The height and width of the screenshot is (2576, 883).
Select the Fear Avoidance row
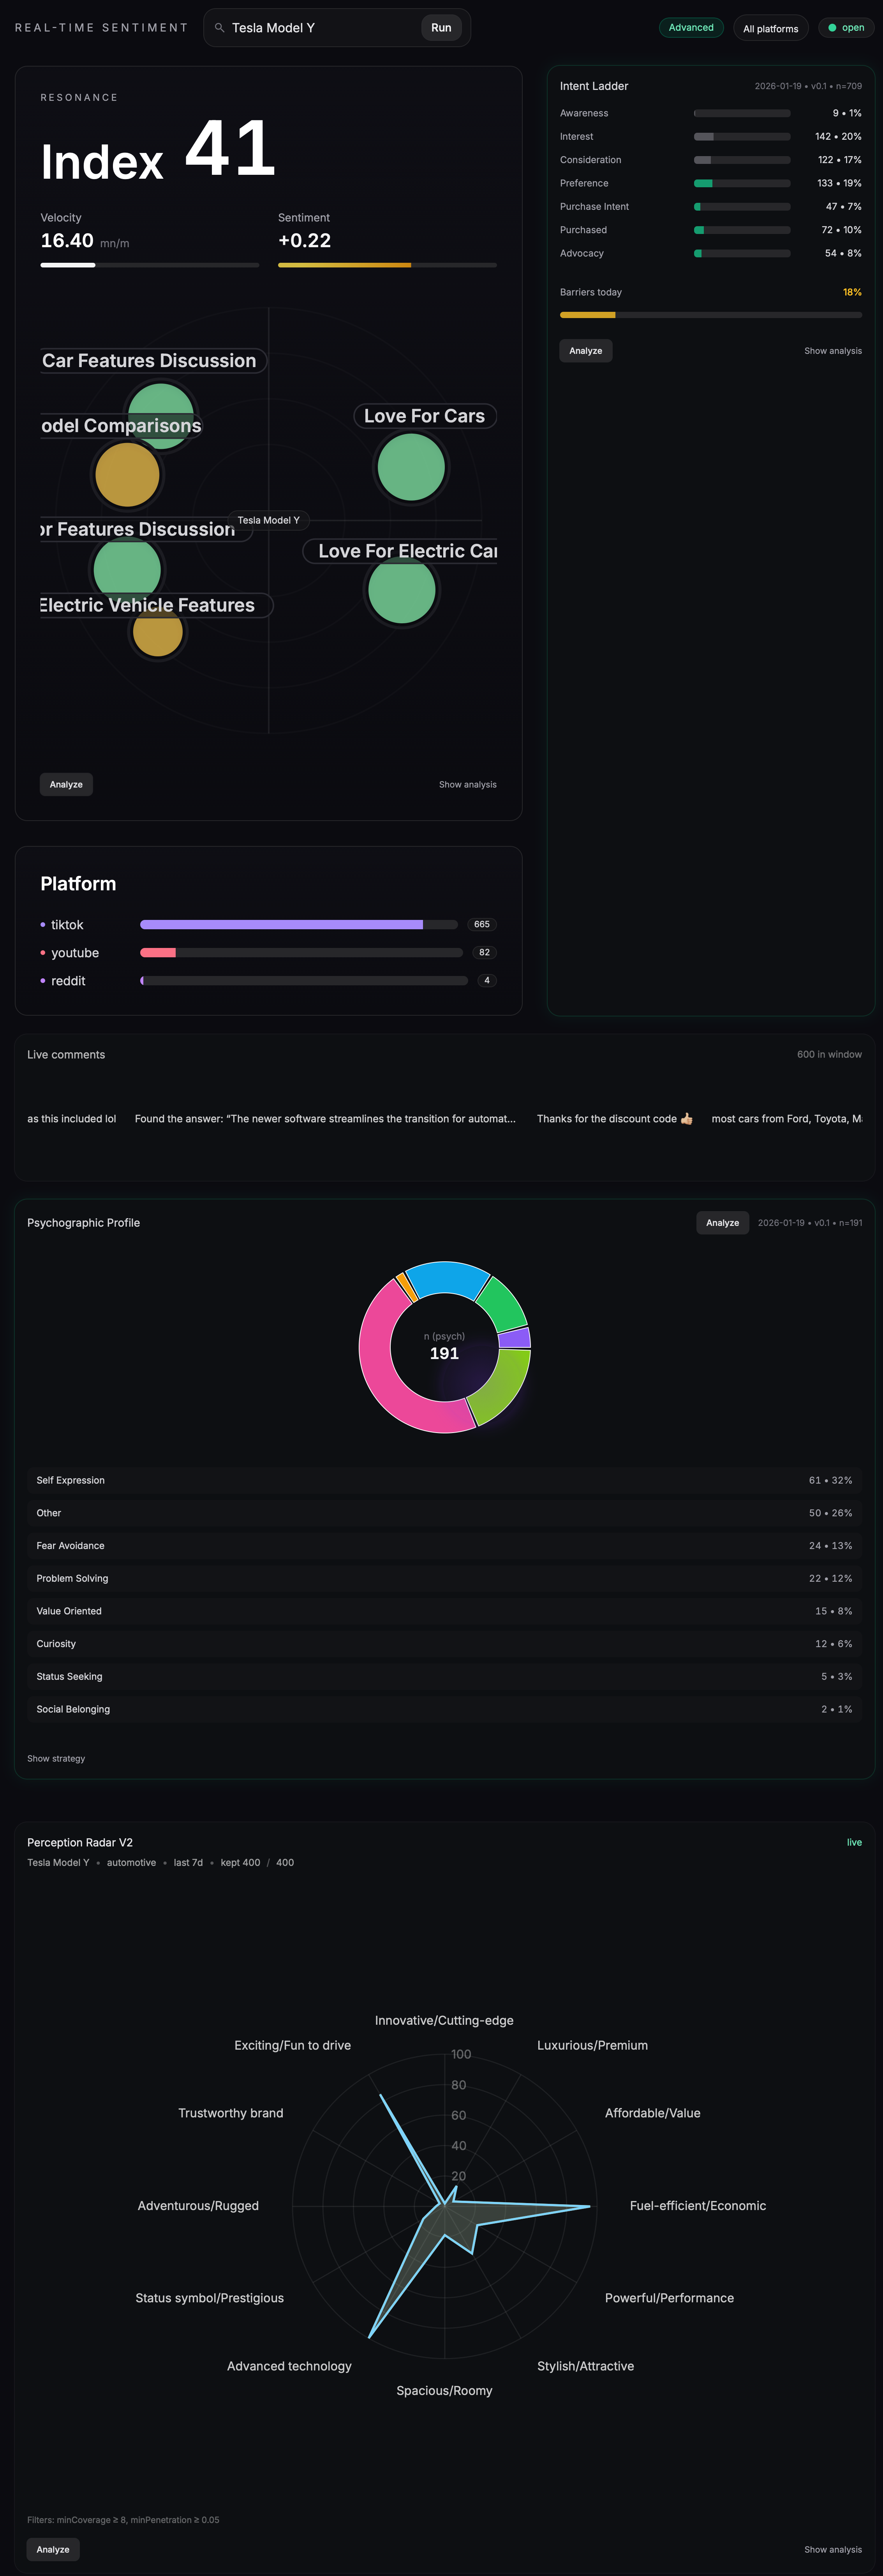[x=444, y=1545]
